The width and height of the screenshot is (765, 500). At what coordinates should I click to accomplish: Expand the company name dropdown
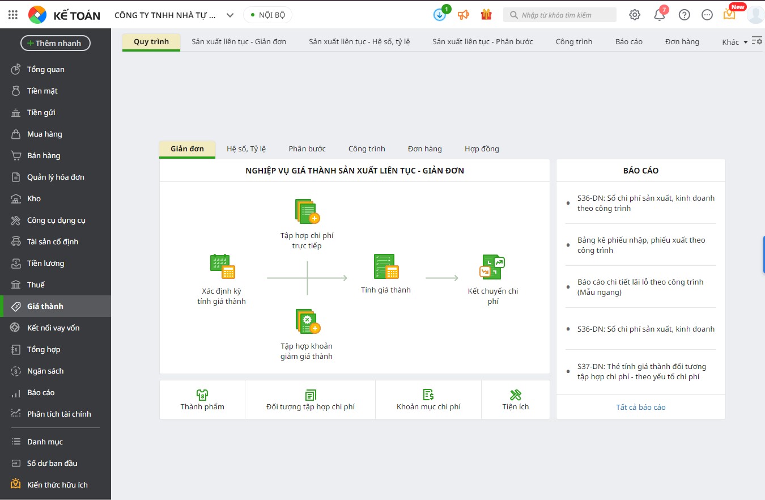click(x=229, y=15)
